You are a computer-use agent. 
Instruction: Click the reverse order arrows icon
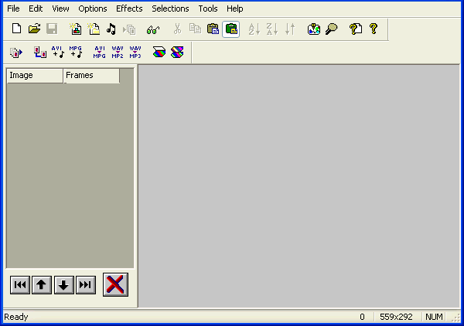[290, 29]
